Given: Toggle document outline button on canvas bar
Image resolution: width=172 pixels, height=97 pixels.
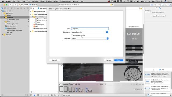Looking at the screenshot, I should click(x=60, y=84).
